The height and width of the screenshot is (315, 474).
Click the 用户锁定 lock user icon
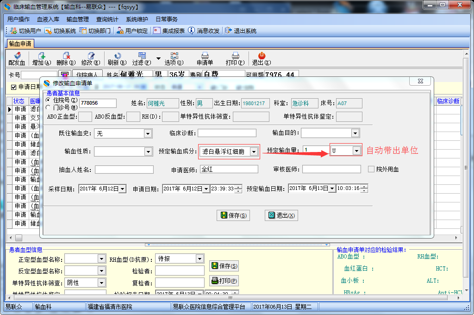click(120, 31)
